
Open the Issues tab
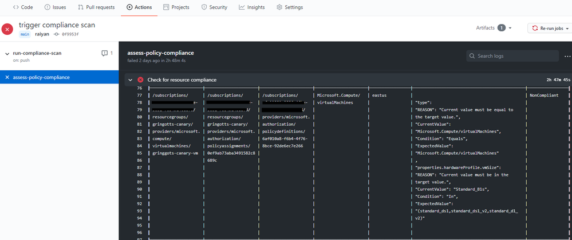pos(55,7)
